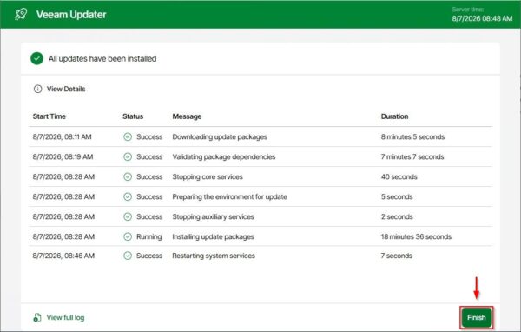Screen dimensions: 521x332
Task: Click the 'All updates have been installed' message
Action: click(x=102, y=58)
